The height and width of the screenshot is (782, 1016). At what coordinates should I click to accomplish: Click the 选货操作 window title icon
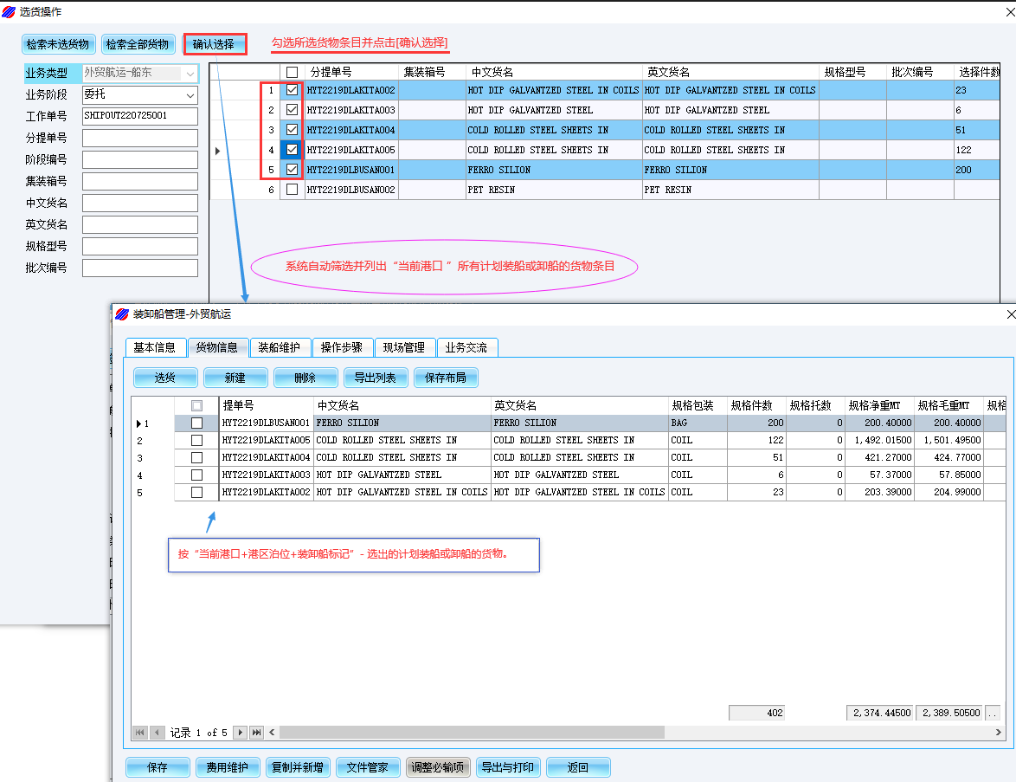(10, 11)
